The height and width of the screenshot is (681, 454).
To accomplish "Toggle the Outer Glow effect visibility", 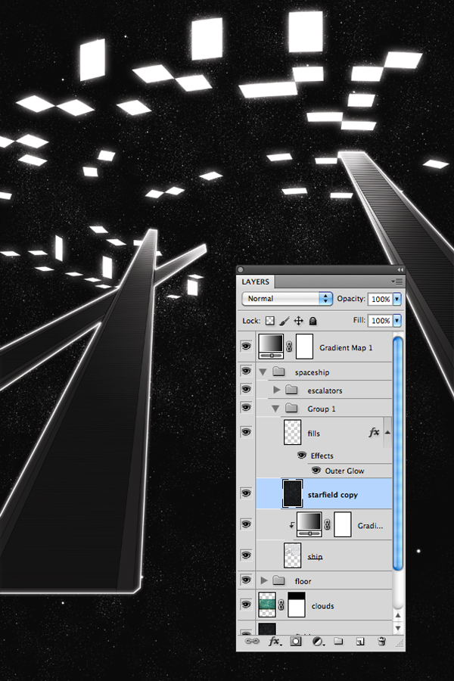I will coord(317,471).
